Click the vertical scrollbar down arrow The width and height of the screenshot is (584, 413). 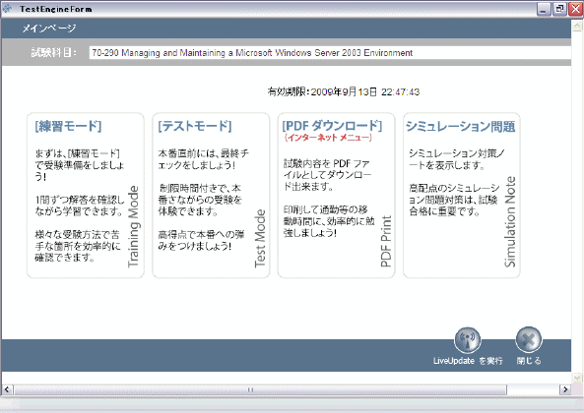[x=577, y=378]
